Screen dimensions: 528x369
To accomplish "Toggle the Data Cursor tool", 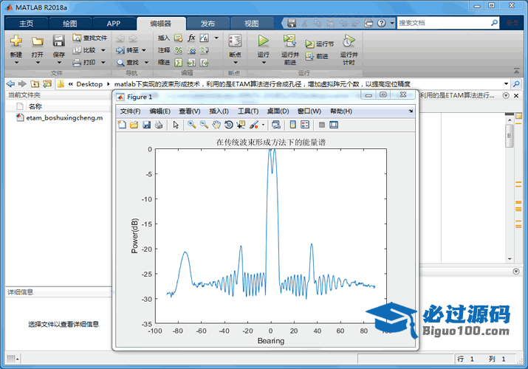I will pos(241,125).
